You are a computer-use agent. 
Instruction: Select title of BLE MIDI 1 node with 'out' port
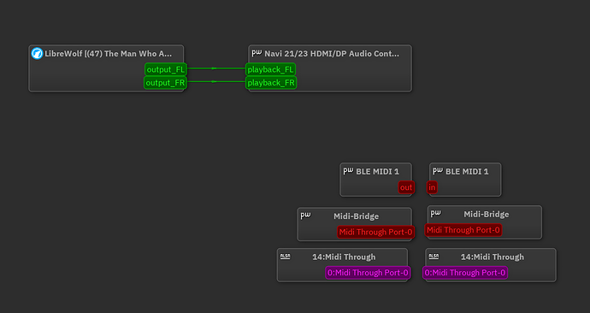(x=377, y=172)
